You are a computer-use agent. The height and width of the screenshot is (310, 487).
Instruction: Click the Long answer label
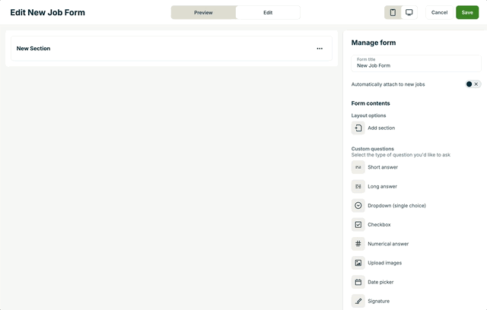pyautogui.click(x=382, y=186)
